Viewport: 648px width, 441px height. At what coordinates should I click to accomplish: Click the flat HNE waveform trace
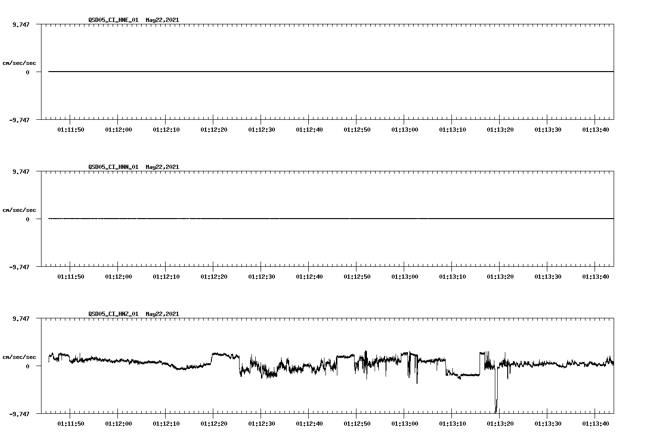coord(286,72)
